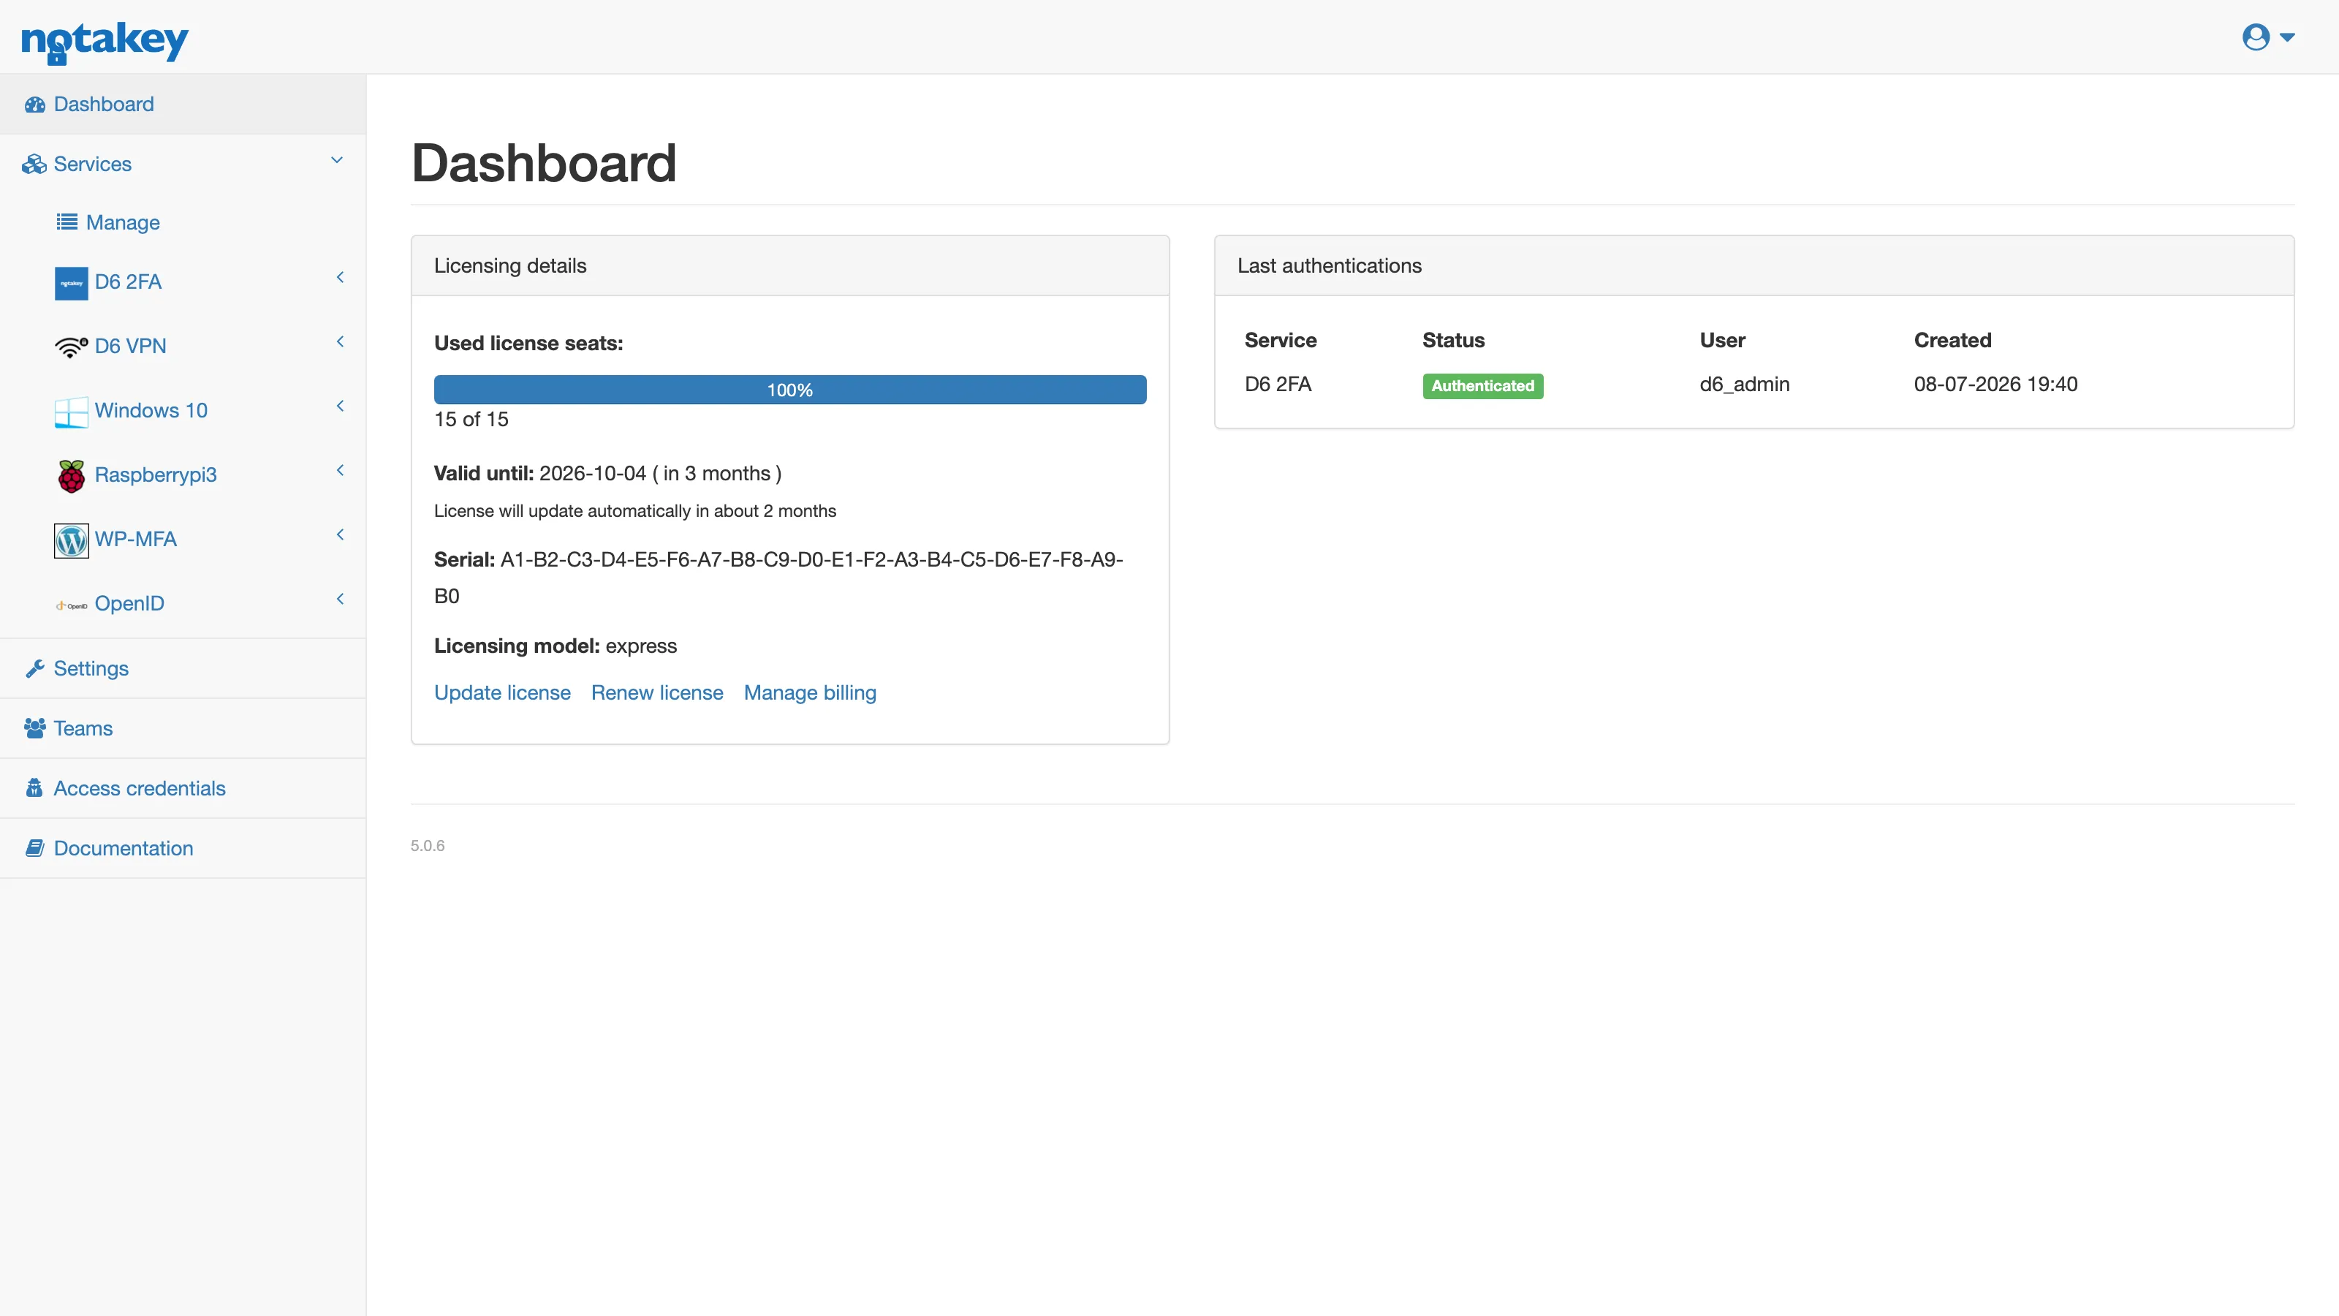Click the Documentation book icon

(x=34, y=848)
